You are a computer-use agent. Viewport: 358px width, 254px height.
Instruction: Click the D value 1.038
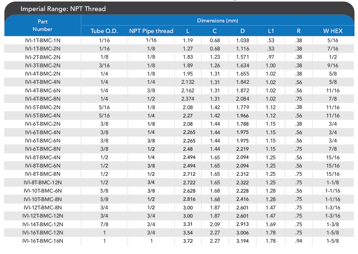click(x=243, y=41)
